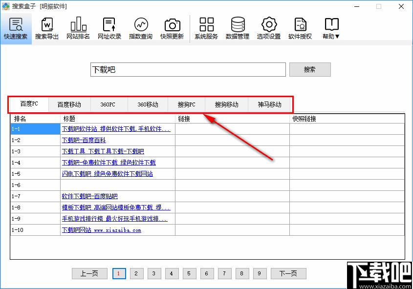This screenshot has width=413, height=289.
Task: Open the 闪电下载吧 result link
Action: [x=108, y=174]
